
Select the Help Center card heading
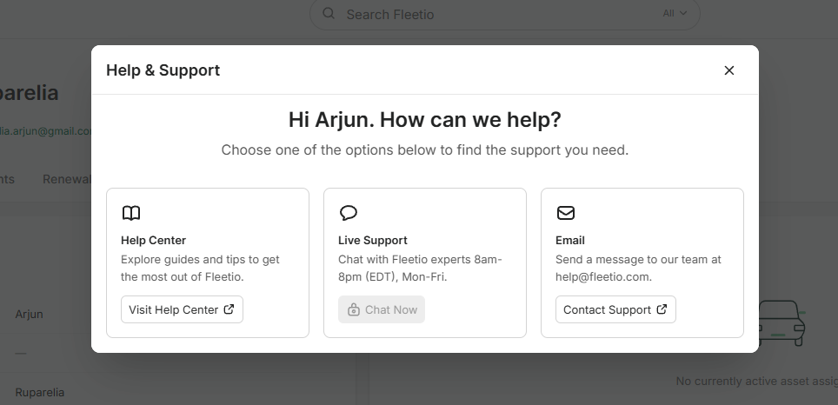click(153, 240)
